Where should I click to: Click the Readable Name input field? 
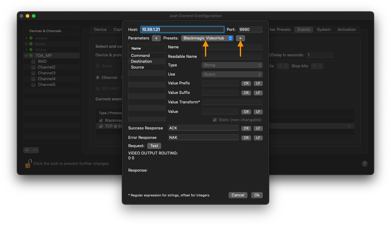[x=232, y=57]
